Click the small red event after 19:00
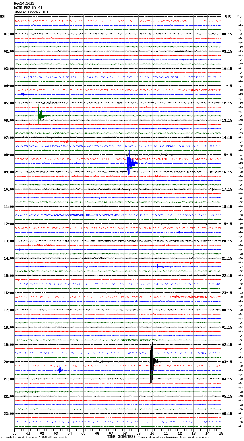244x441 pixels. tap(166, 349)
